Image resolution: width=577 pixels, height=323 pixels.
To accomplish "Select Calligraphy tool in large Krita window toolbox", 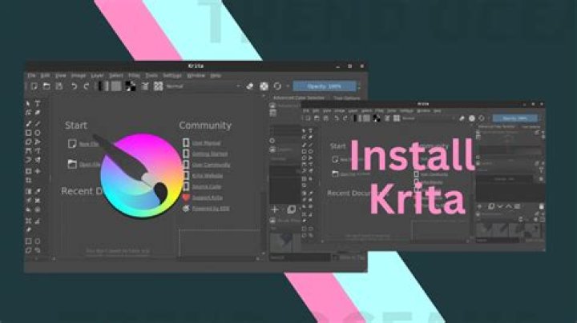I will click(38, 113).
